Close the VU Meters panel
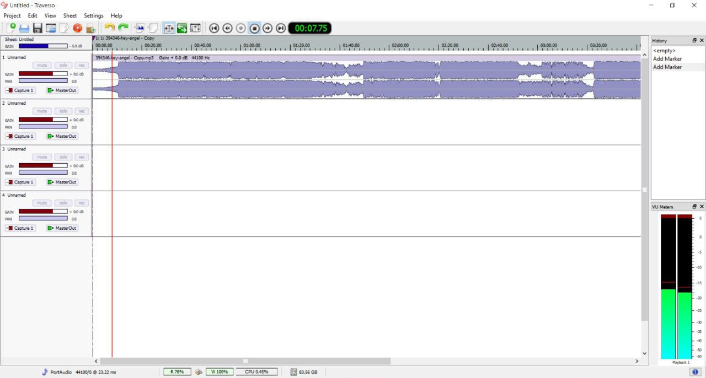Viewport: 706px width, 378px height. coord(702,207)
